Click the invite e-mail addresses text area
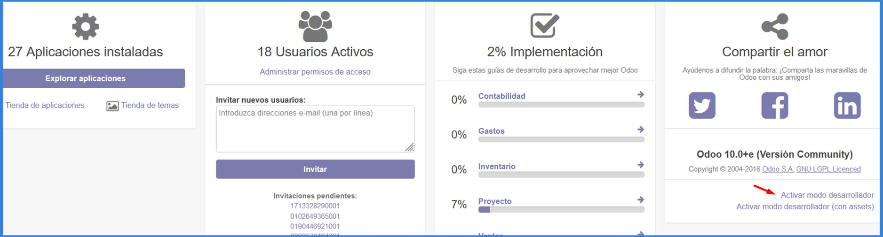 click(x=315, y=129)
